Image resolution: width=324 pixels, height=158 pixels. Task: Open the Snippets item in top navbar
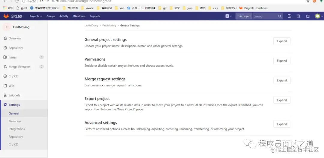tap(94, 16)
